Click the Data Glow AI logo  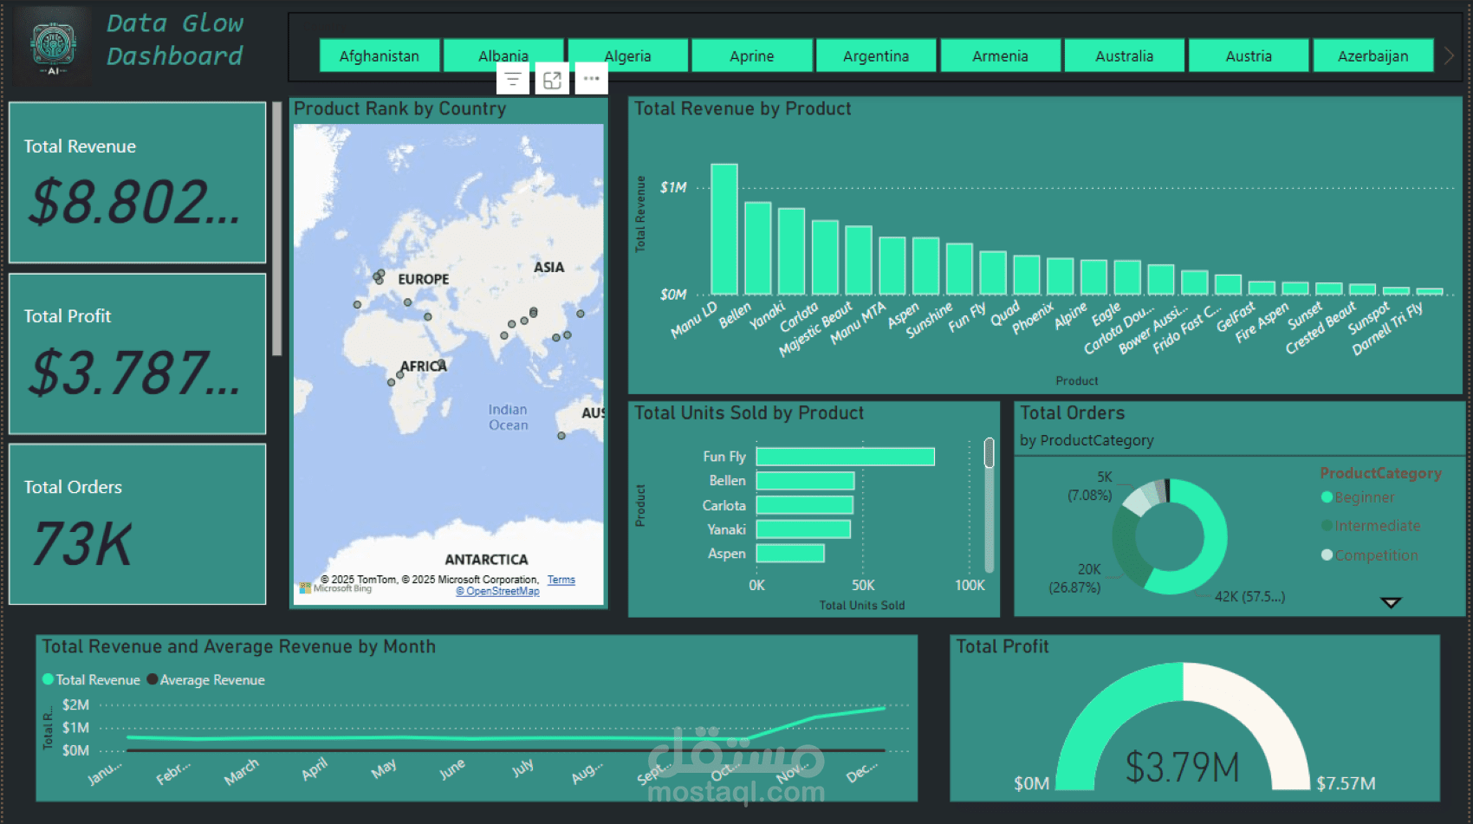click(x=54, y=45)
